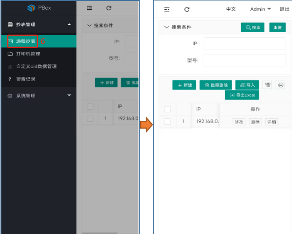The image size is (292, 234).
Task: Open the column settings grid icon
Action: coord(267,85)
